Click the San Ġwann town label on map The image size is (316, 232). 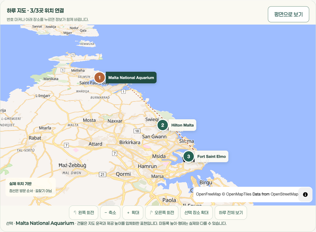(154, 137)
